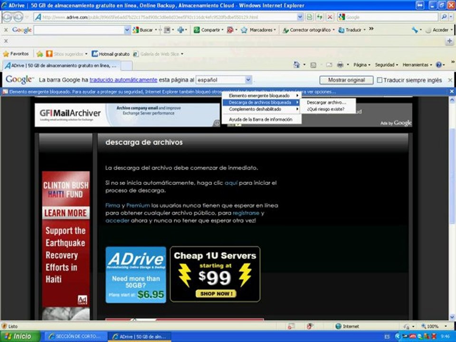Viewport: 456px width, 342px height.
Task: Click the add to favorites bar star icon
Action: click(40, 54)
